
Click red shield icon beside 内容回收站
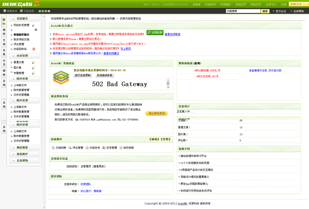point(34,49)
